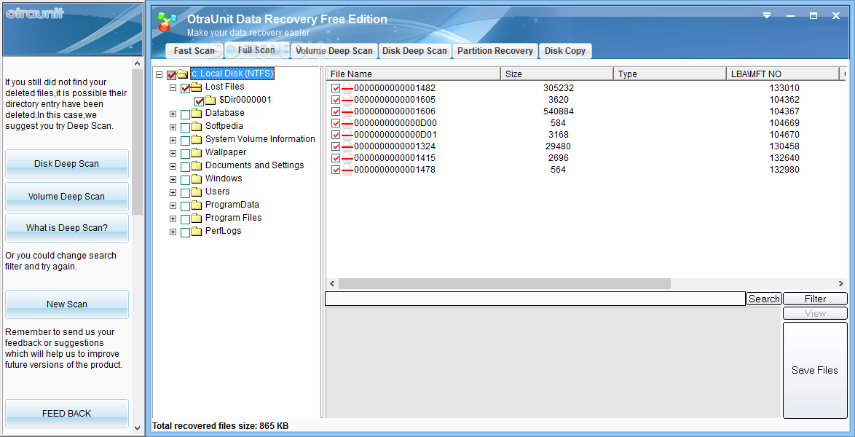Viewport: 855px width, 437px height.
Task: Click the FEED BACK button
Action: (67, 414)
